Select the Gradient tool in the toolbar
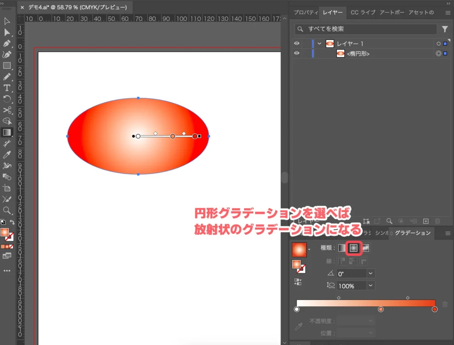This screenshot has width=454, height=345. click(x=6, y=132)
